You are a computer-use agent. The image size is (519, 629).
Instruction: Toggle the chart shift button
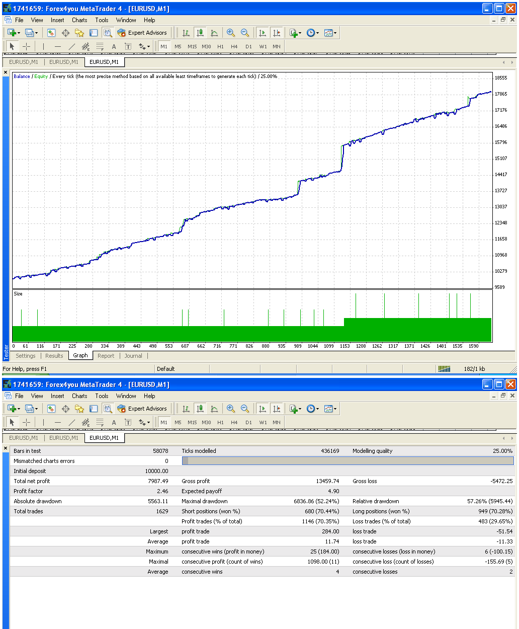pos(277,32)
